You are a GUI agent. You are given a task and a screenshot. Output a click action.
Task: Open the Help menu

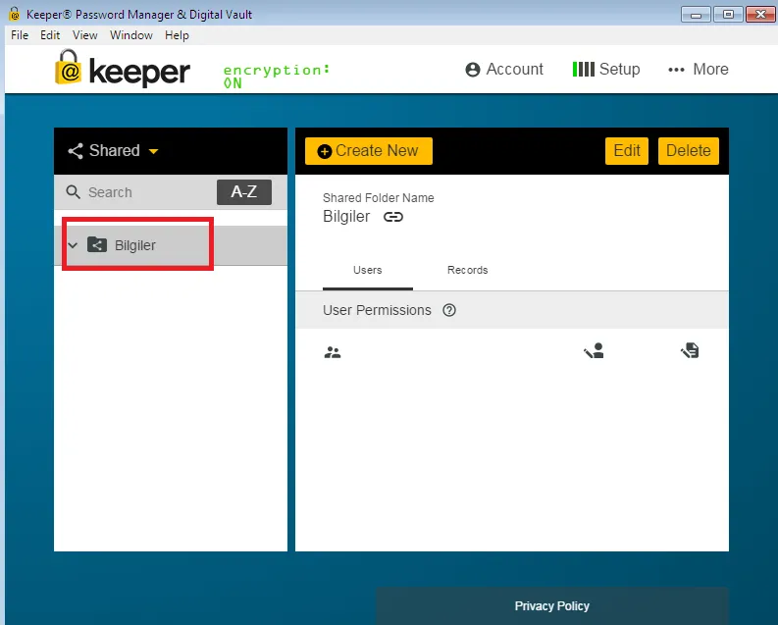177,35
